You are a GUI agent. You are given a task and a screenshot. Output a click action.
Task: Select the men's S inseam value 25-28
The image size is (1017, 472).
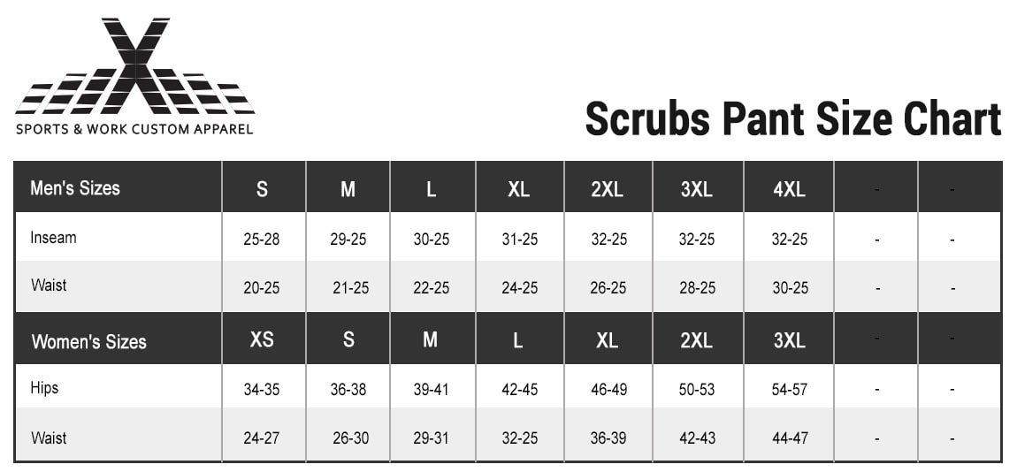tap(262, 240)
